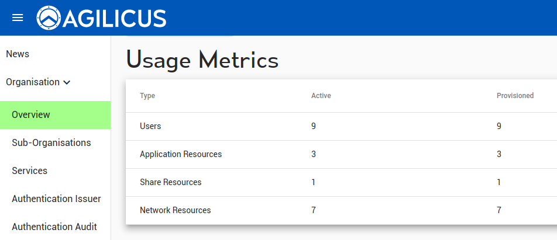The height and width of the screenshot is (240, 557).
Task: Select the Application Resources row label
Action: click(x=181, y=154)
